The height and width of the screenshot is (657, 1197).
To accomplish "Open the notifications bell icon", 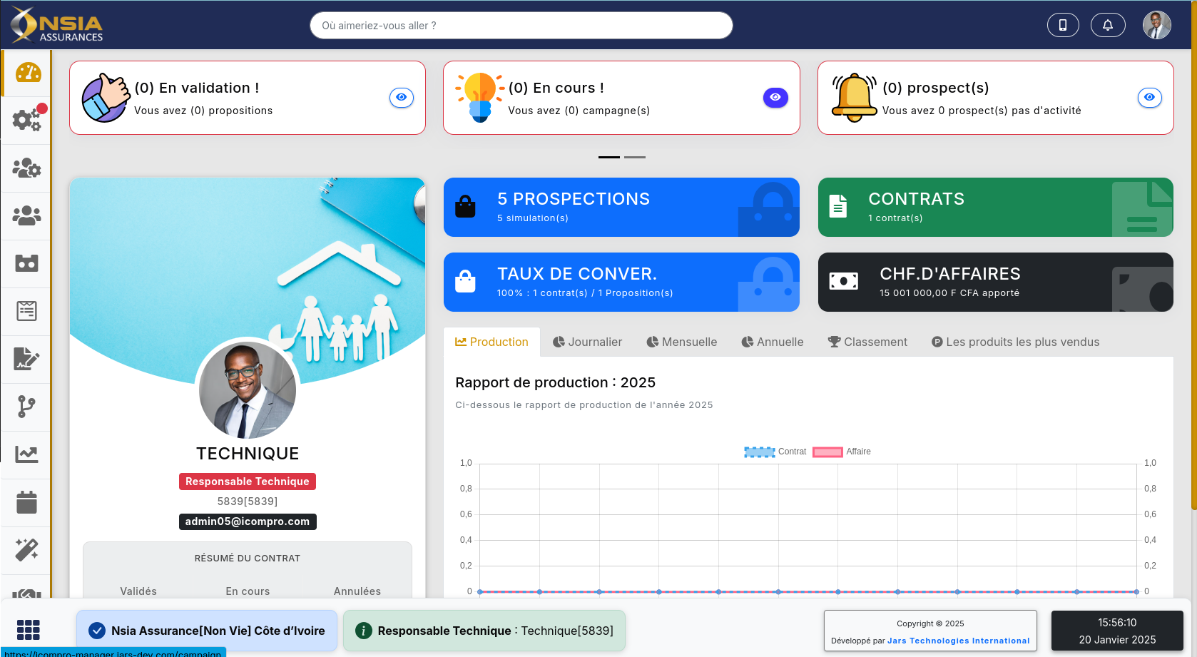I will click(1108, 24).
